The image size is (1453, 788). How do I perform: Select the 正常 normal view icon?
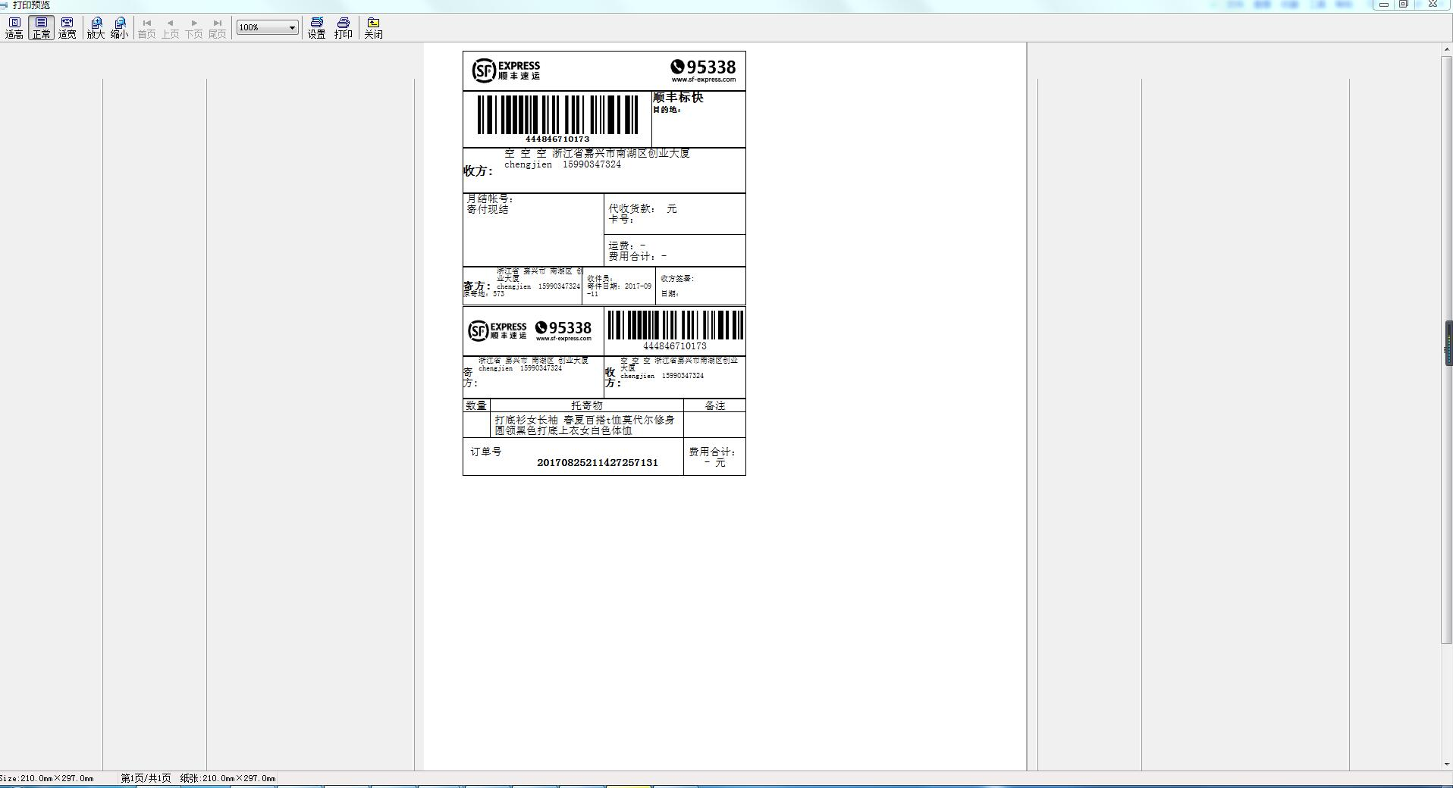coord(41,28)
